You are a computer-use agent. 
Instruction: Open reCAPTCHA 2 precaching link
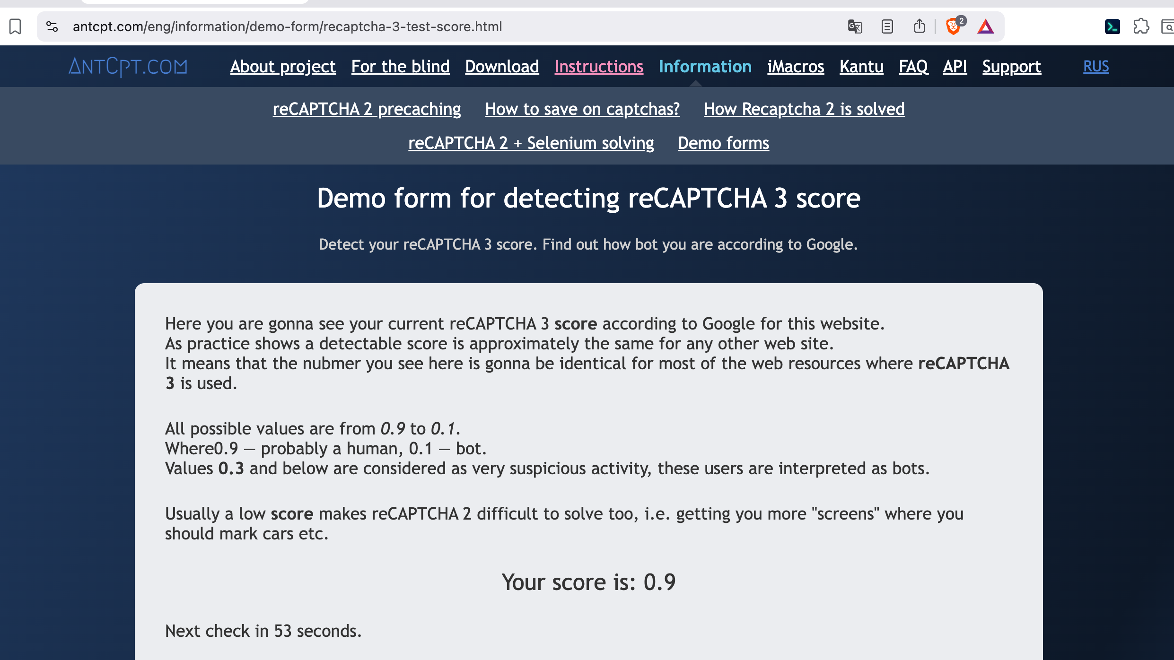[x=367, y=109]
